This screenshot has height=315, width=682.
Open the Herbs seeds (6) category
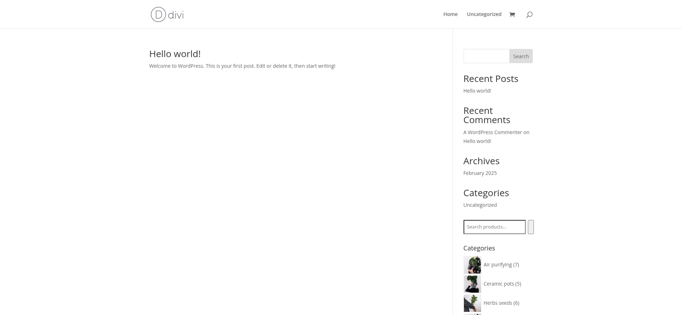(501, 303)
